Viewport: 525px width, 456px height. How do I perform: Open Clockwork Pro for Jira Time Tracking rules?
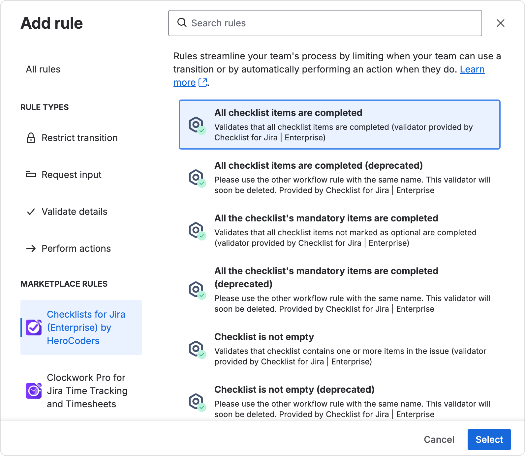coord(81,391)
